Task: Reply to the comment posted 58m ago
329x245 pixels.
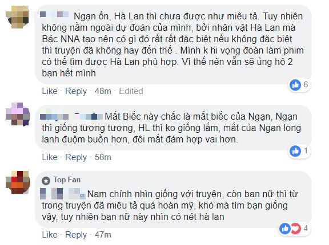Action: [x=76, y=158]
